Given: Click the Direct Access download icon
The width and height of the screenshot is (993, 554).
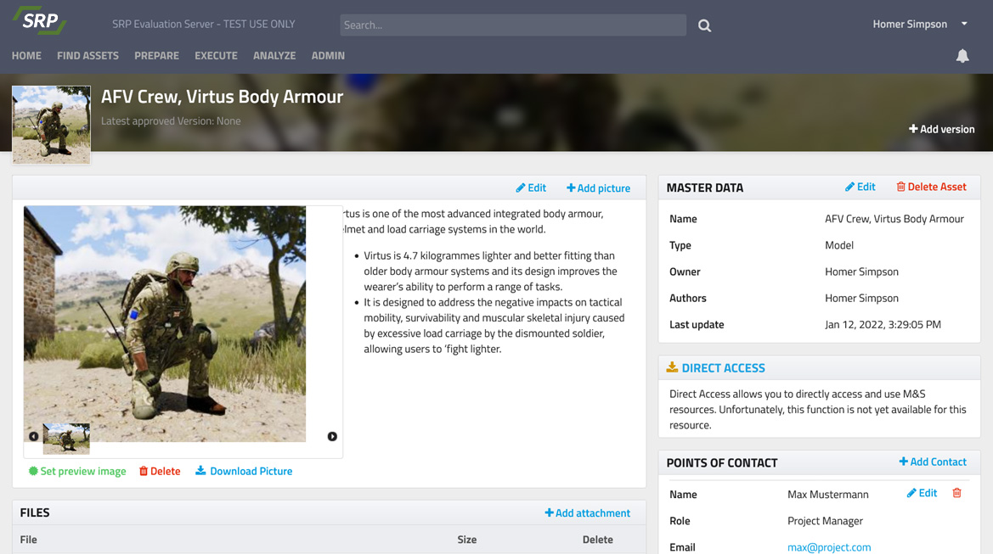Looking at the screenshot, I should pyautogui.click(x=672, y=367).
